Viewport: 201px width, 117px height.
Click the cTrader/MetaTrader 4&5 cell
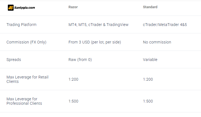pos(165,25)
